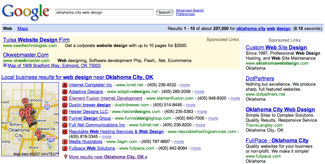Click the red J marker beside Fullpace Web Solutions
325x164 pixels.
coord(65,148)
